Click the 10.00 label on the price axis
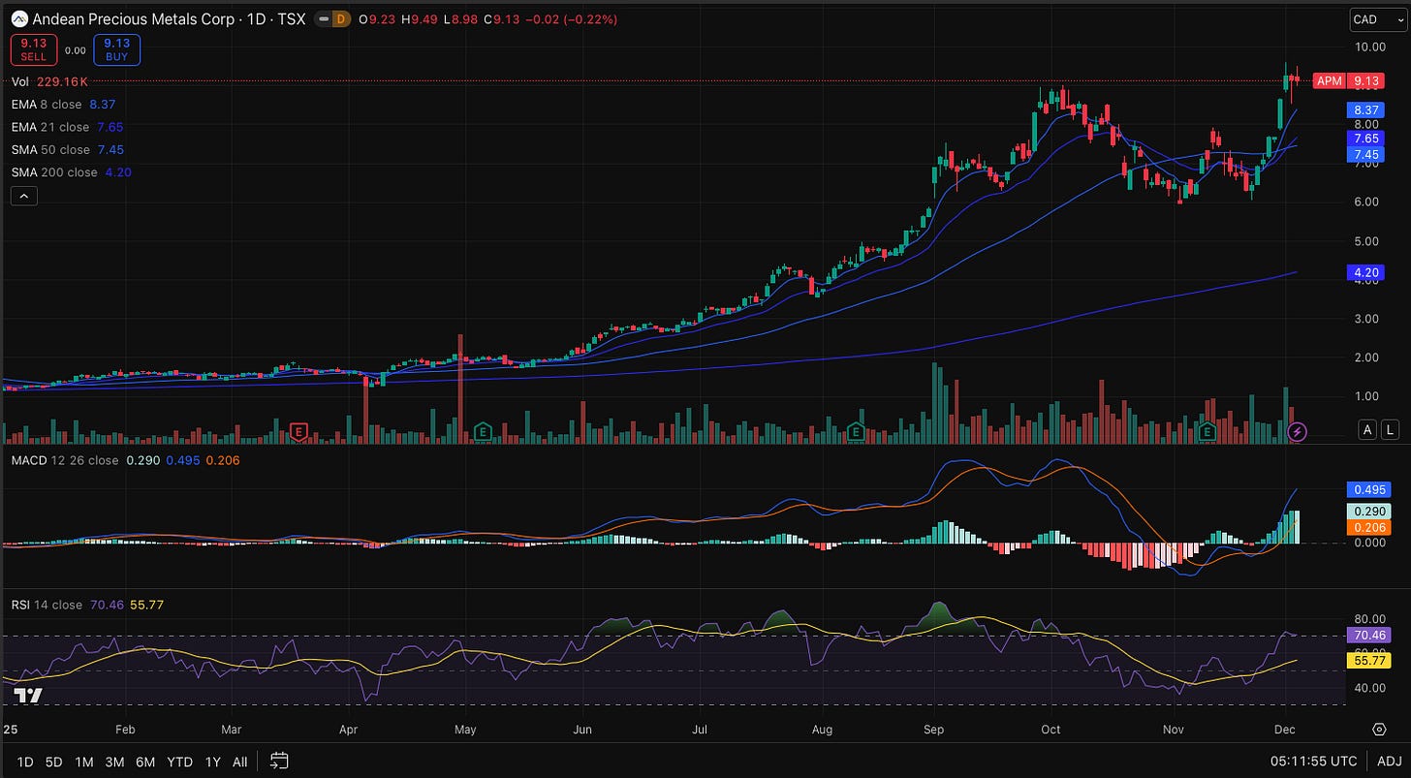This screenshot has width=1411, height=778. pos(1369,47)
